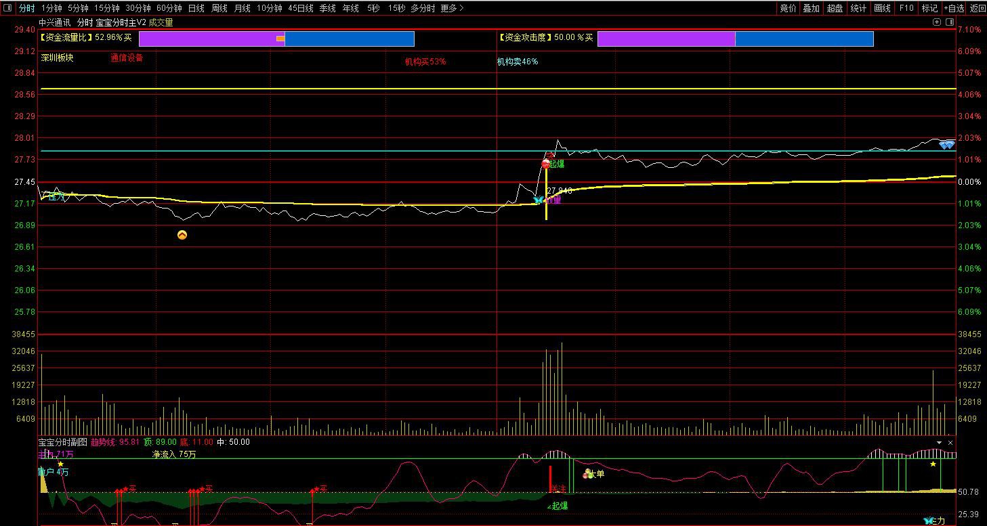Click the 机构卖46% text
This screenshot has height=526, width=987.
[x=518, y=62]
